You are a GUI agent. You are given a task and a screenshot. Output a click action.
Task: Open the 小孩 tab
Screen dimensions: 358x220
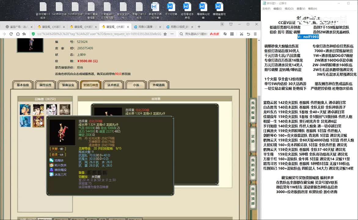(136, 85)
